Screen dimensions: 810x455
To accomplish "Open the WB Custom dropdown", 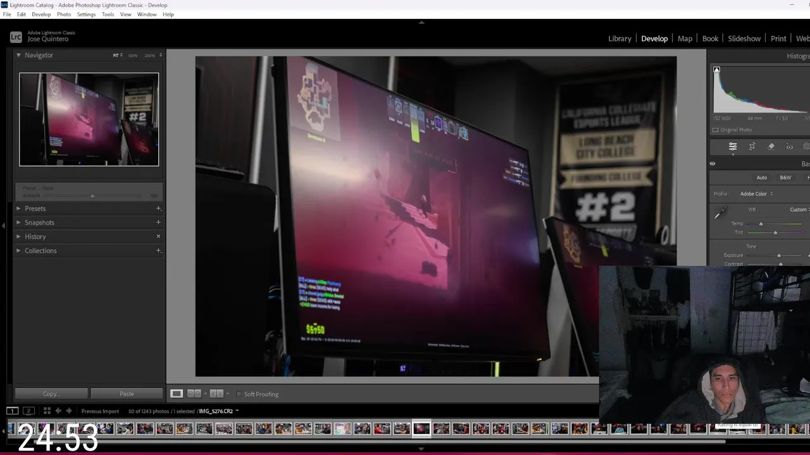I will click(x=799, y=210).
